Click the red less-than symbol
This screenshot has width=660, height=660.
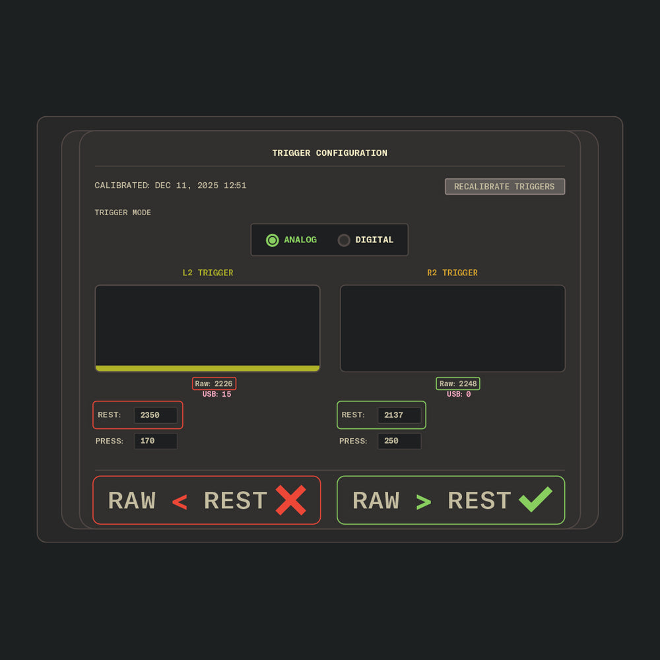click(x=180, y=503)
